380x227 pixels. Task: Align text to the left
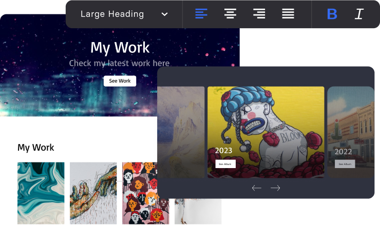201,14
